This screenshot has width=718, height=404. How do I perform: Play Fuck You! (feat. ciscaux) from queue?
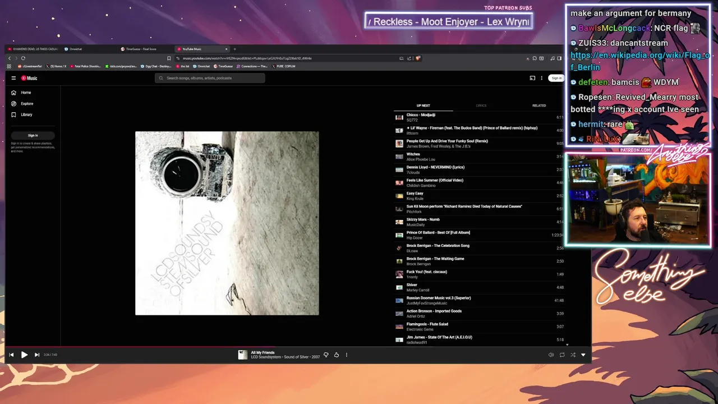coord(480,274)
